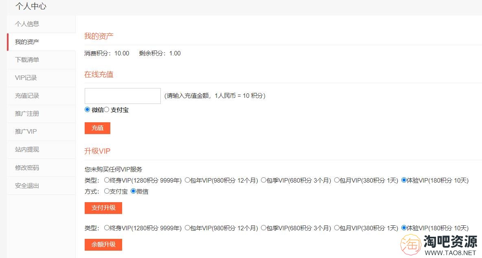Click the 支付升级 button
The height and width of the screenshot is (258, 482).
tap(103, 208)
